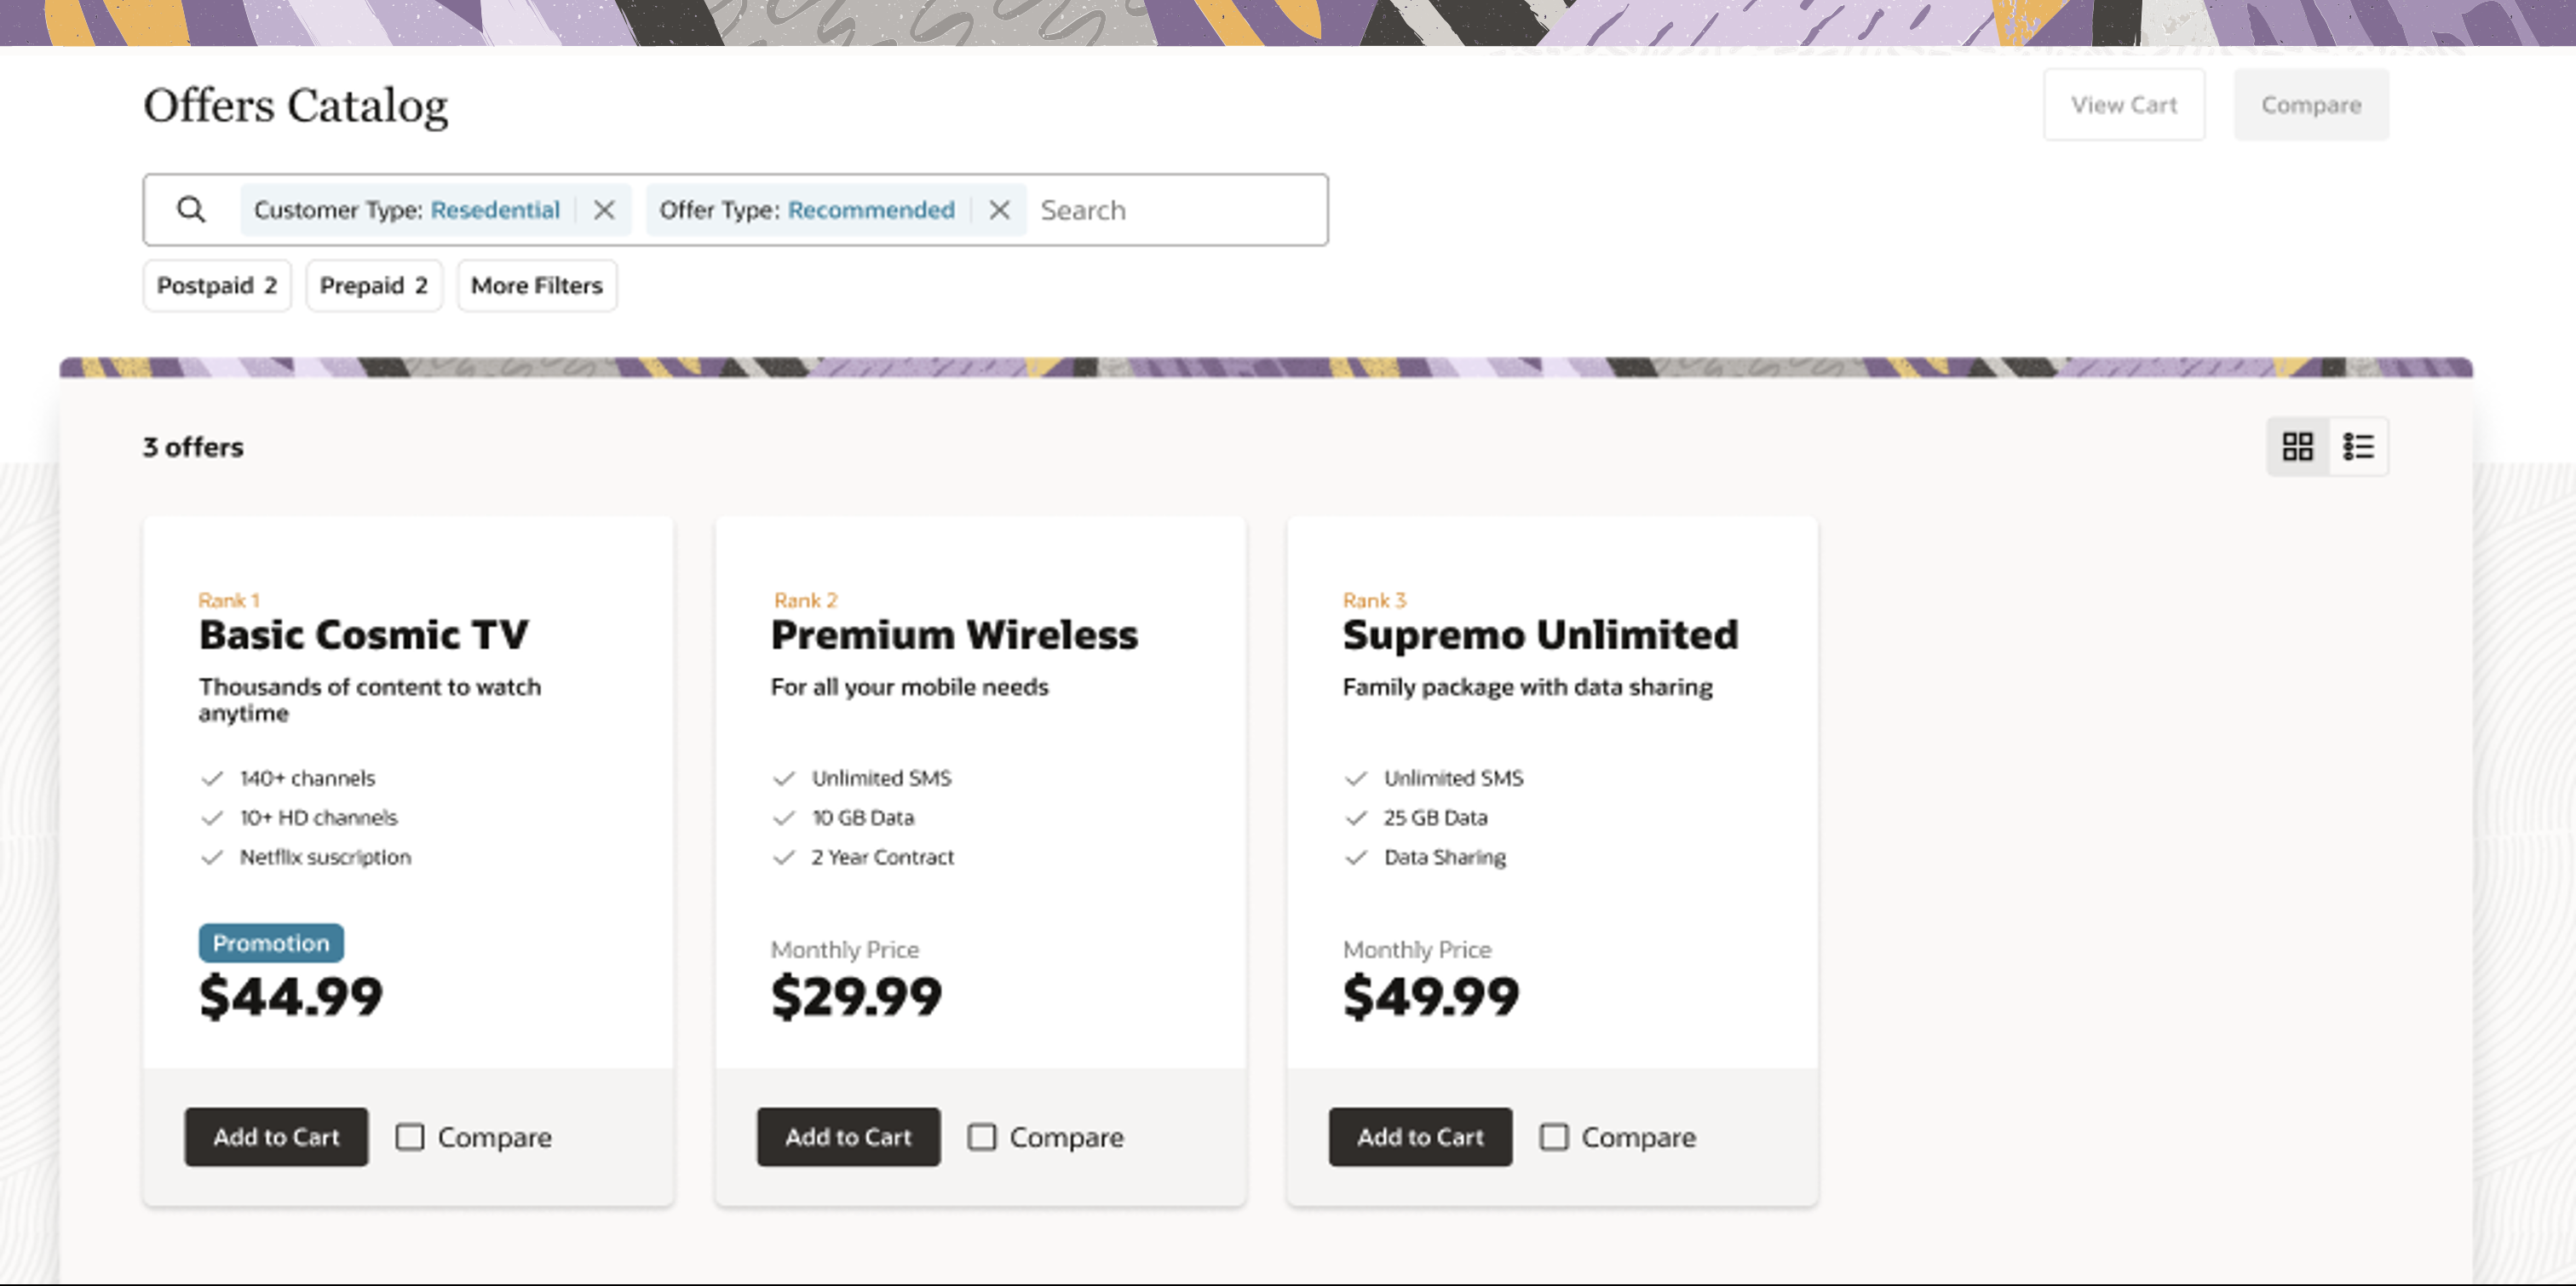Image resolution: width=2576 pixels, height=1286 pixels.
Task: Enable Compare for Premium Wireless
Action: 982,1137
